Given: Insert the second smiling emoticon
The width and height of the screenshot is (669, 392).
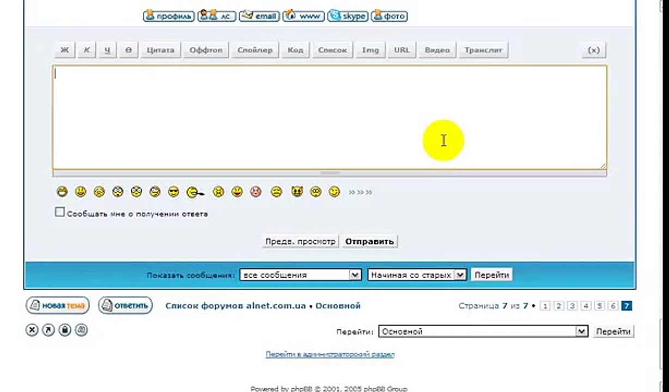Looking at the screenshot, I should [81, 192].
